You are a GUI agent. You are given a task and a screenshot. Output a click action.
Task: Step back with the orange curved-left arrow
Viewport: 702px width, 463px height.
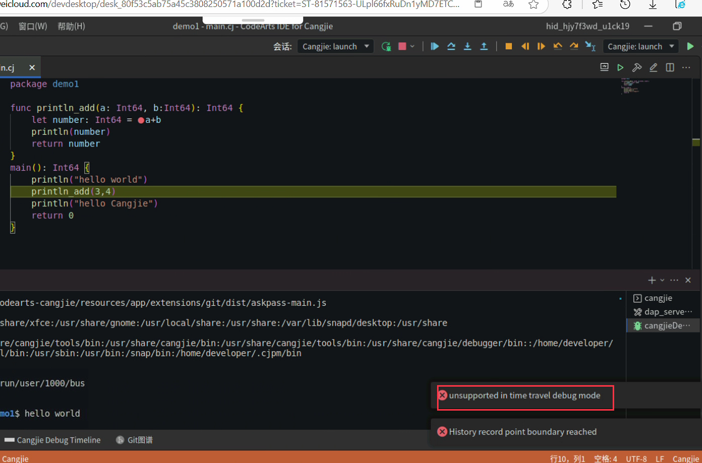(558, 46)
